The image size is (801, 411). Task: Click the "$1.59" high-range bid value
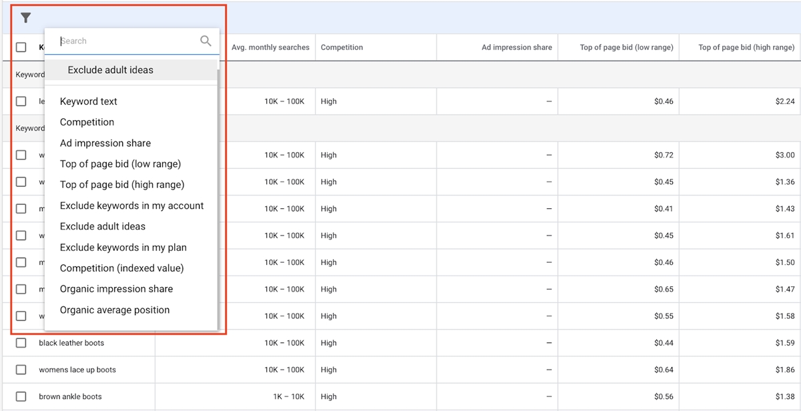[785, 343]
